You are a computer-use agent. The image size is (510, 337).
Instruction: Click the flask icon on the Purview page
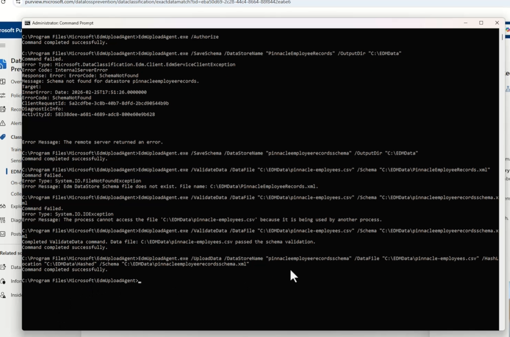[x=508, y=88]
